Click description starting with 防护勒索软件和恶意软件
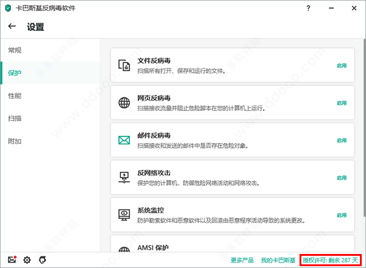This screenshot has height=268, width=366. point(221,220)
